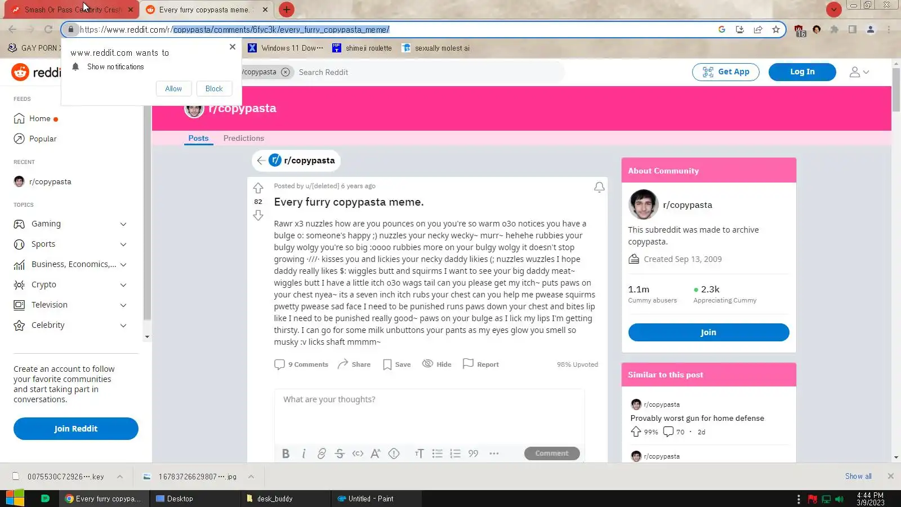Screen dimensions: 901x507
Task: Expand Business, Economics topic
Action: click(123, 265)
